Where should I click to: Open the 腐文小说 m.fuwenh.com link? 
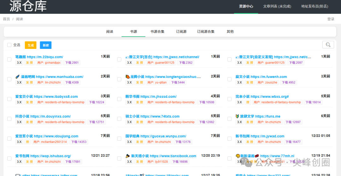coord(261,77)
